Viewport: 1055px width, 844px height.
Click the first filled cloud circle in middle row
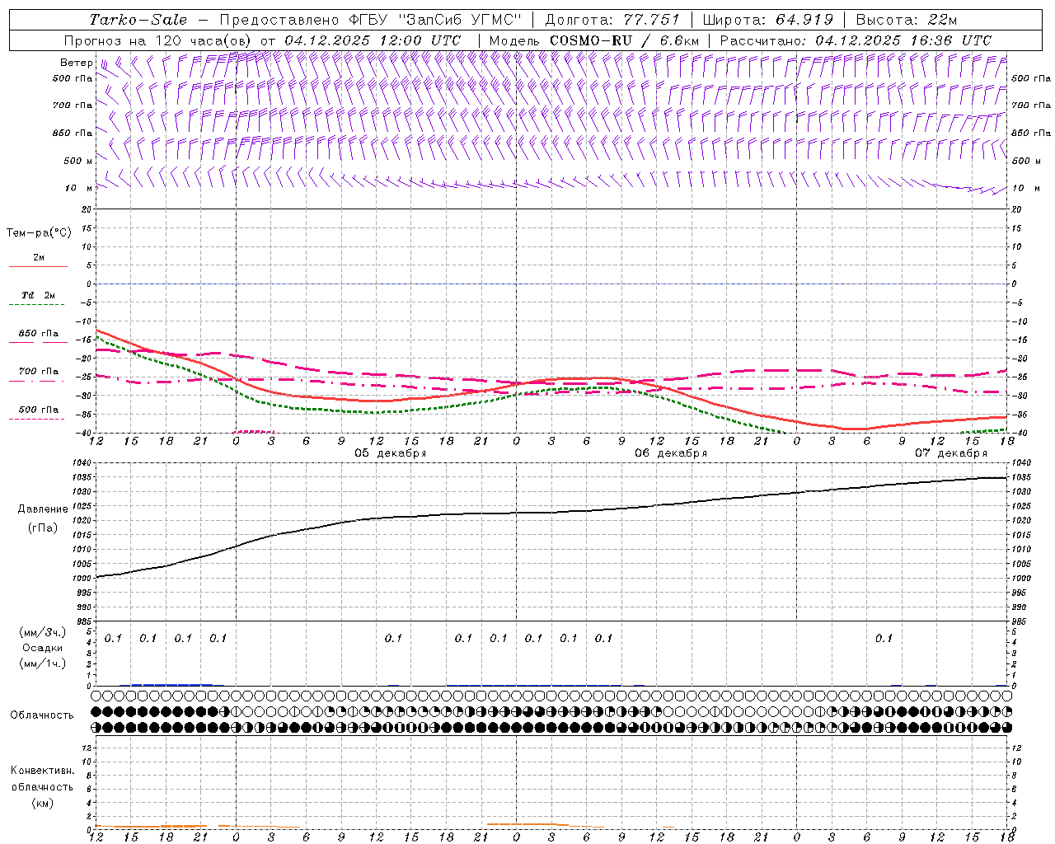tap(96, 711)
